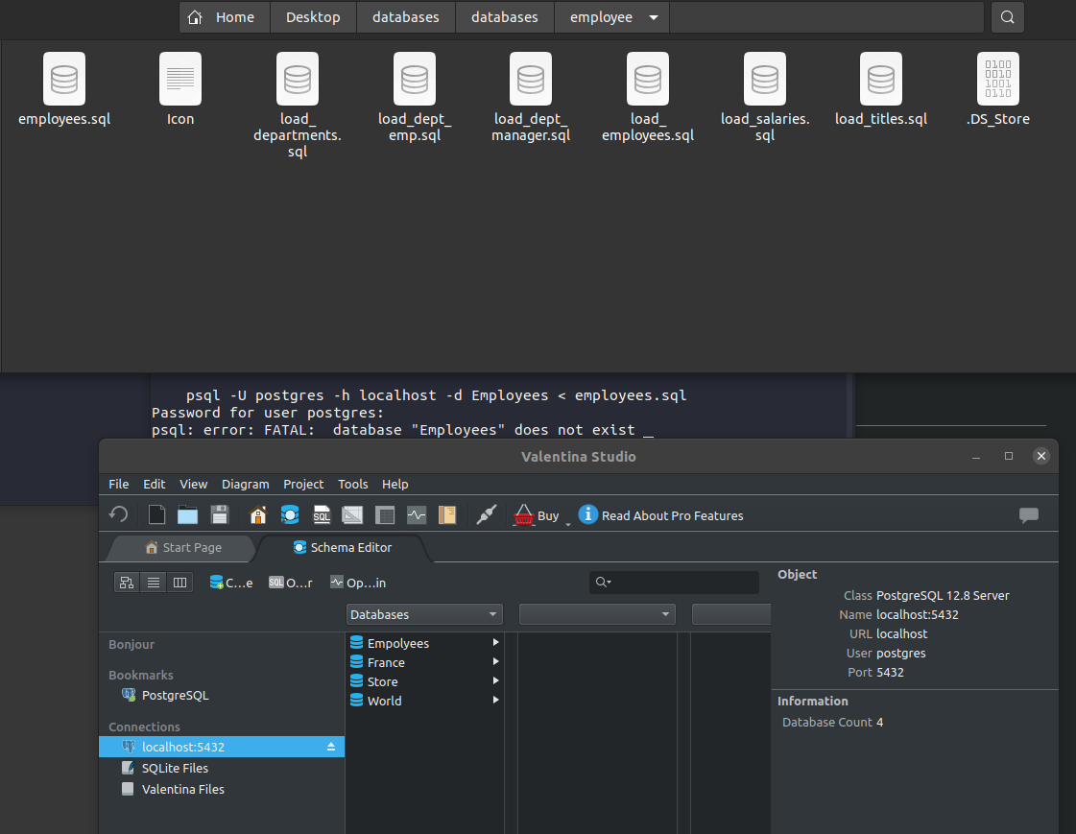Screen dimensions: 1076x834
Task: Open the Diagram menu
Action: click(245, 485)
